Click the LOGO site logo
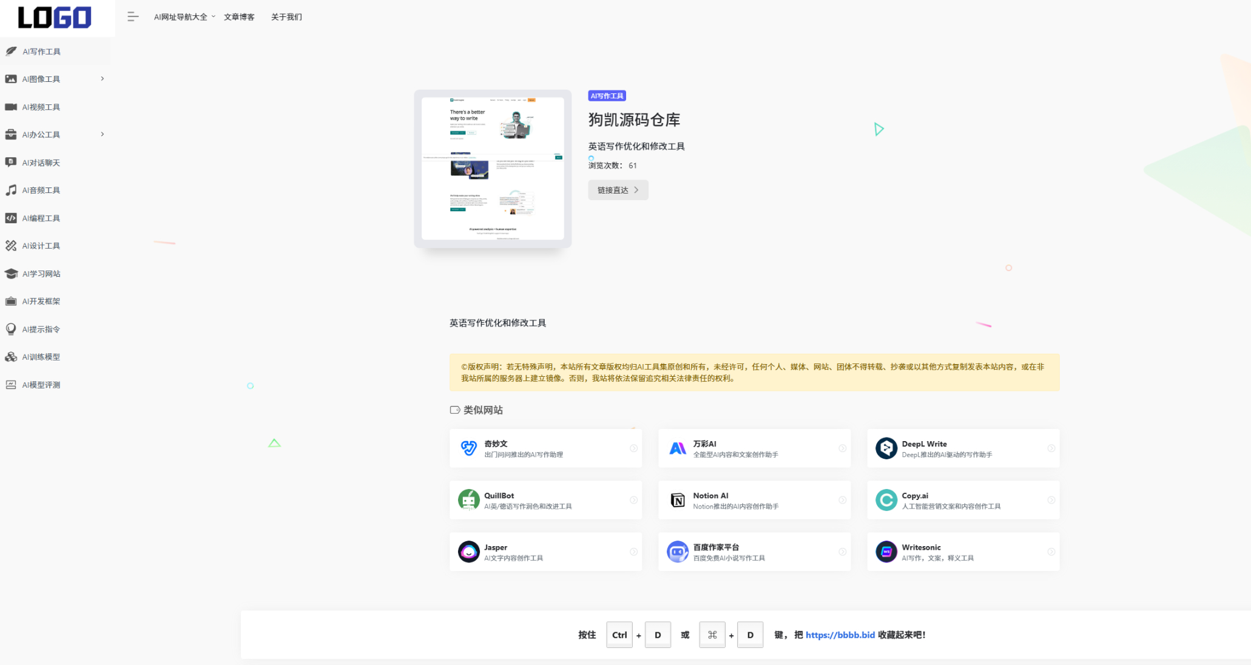 pyautogui.click(x=55, y=18)
